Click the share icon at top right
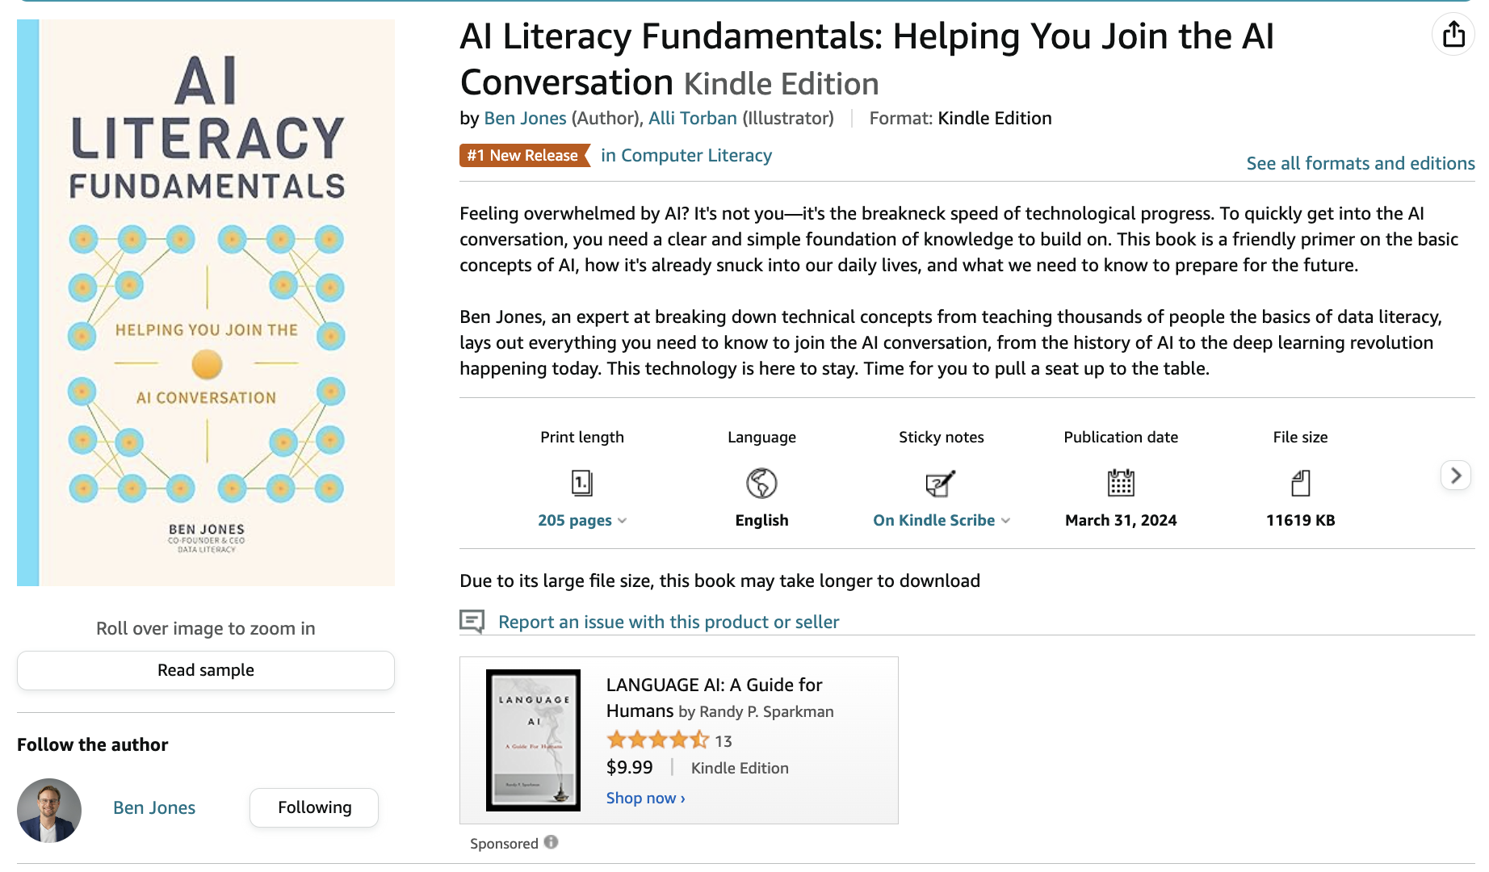 (1453, 34)
